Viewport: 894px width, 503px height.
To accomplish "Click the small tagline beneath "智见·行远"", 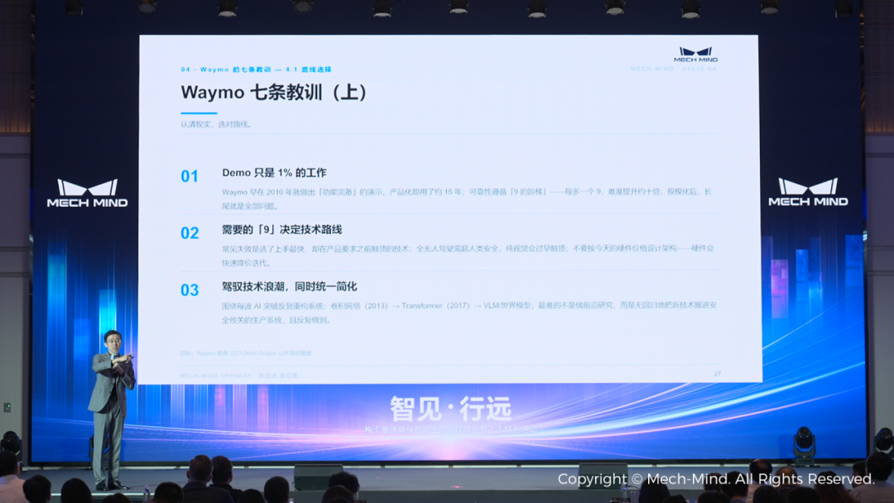I will [x=450, y=429].
